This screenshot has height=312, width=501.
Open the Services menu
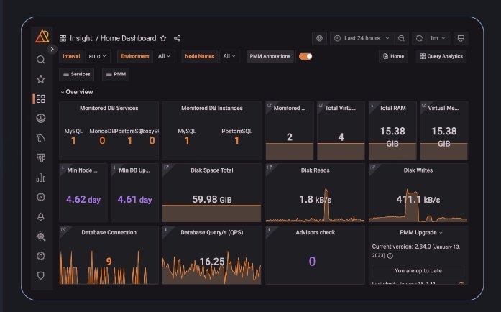pyautogui.click(x=76, y=74)
